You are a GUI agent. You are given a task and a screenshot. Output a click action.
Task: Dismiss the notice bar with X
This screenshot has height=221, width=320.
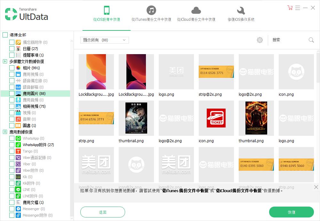[316, 187]
